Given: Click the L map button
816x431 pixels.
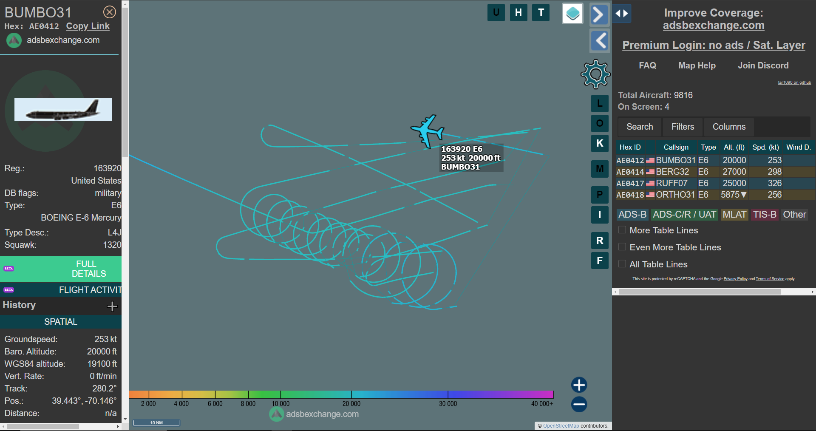Looking at the screenshot, I should 600,103.
